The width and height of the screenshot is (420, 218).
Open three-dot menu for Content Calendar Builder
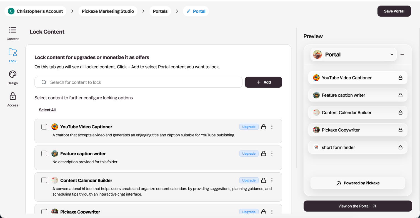(x=272, y=180)
